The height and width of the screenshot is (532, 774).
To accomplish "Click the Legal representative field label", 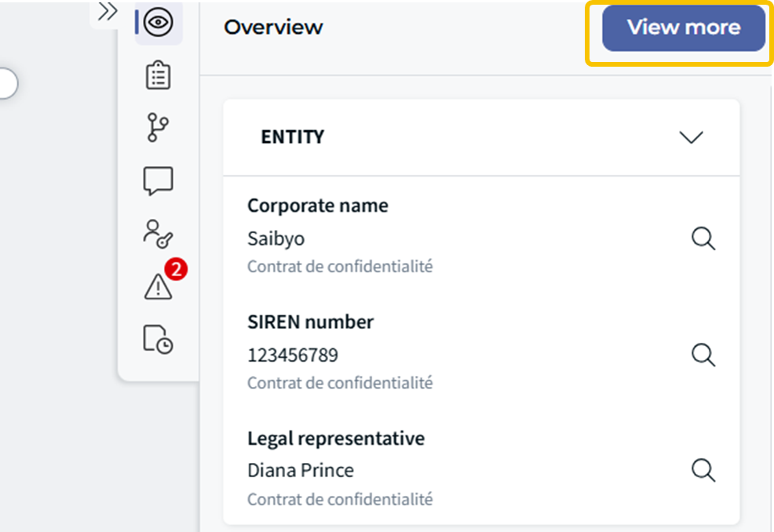I will point(336,438).
